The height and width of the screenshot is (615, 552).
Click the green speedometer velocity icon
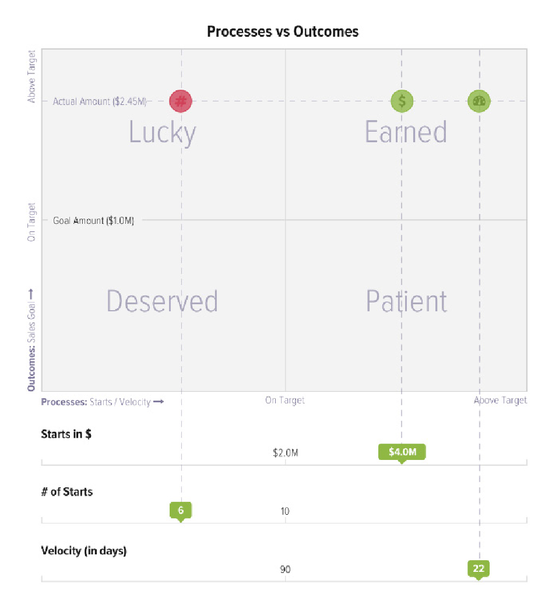(x=479, y=101)
